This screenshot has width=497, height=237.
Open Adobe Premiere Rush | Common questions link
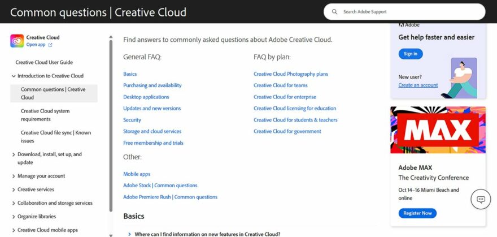171,197
